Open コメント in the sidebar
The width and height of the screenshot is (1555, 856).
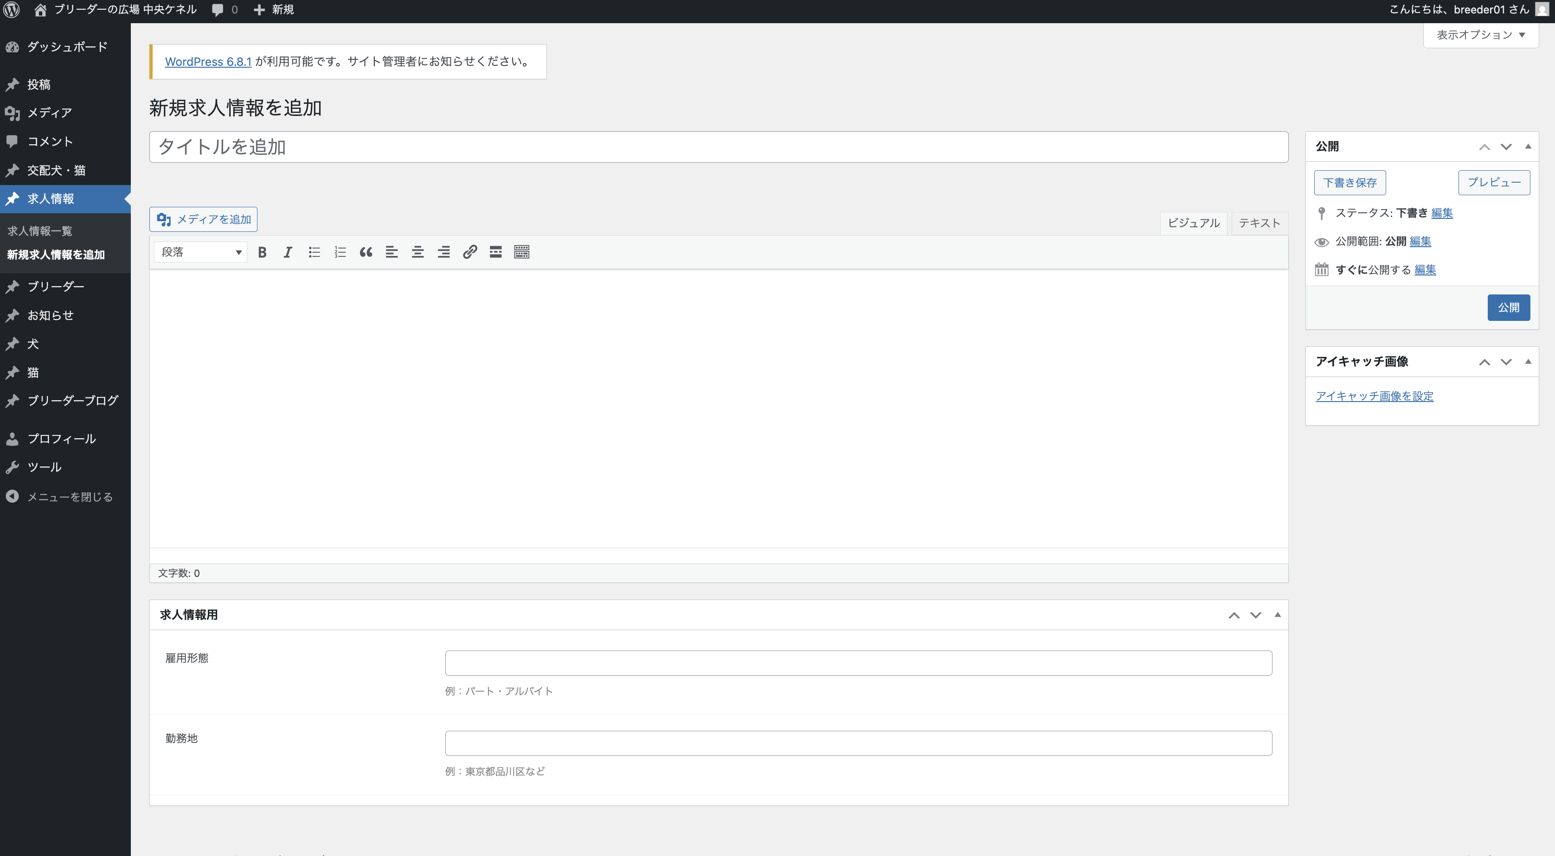tap(65, 142)
